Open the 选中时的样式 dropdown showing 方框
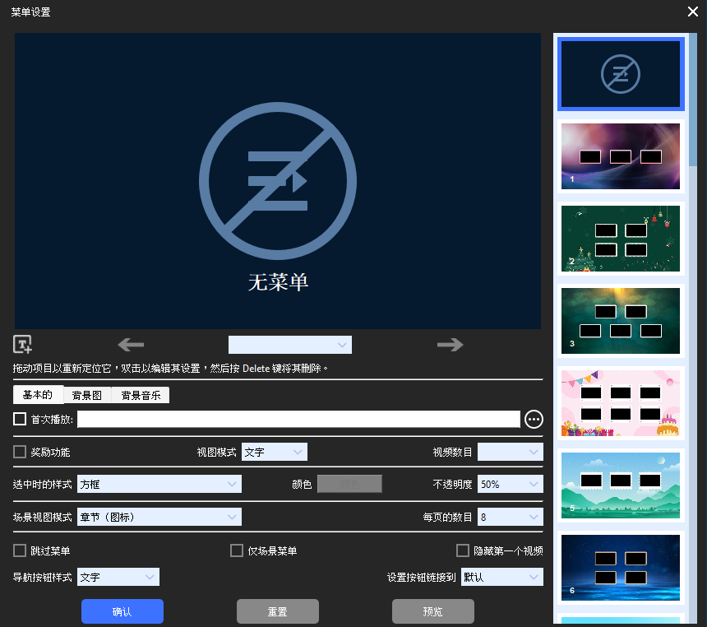707x627 pixels. pos(159,484)
